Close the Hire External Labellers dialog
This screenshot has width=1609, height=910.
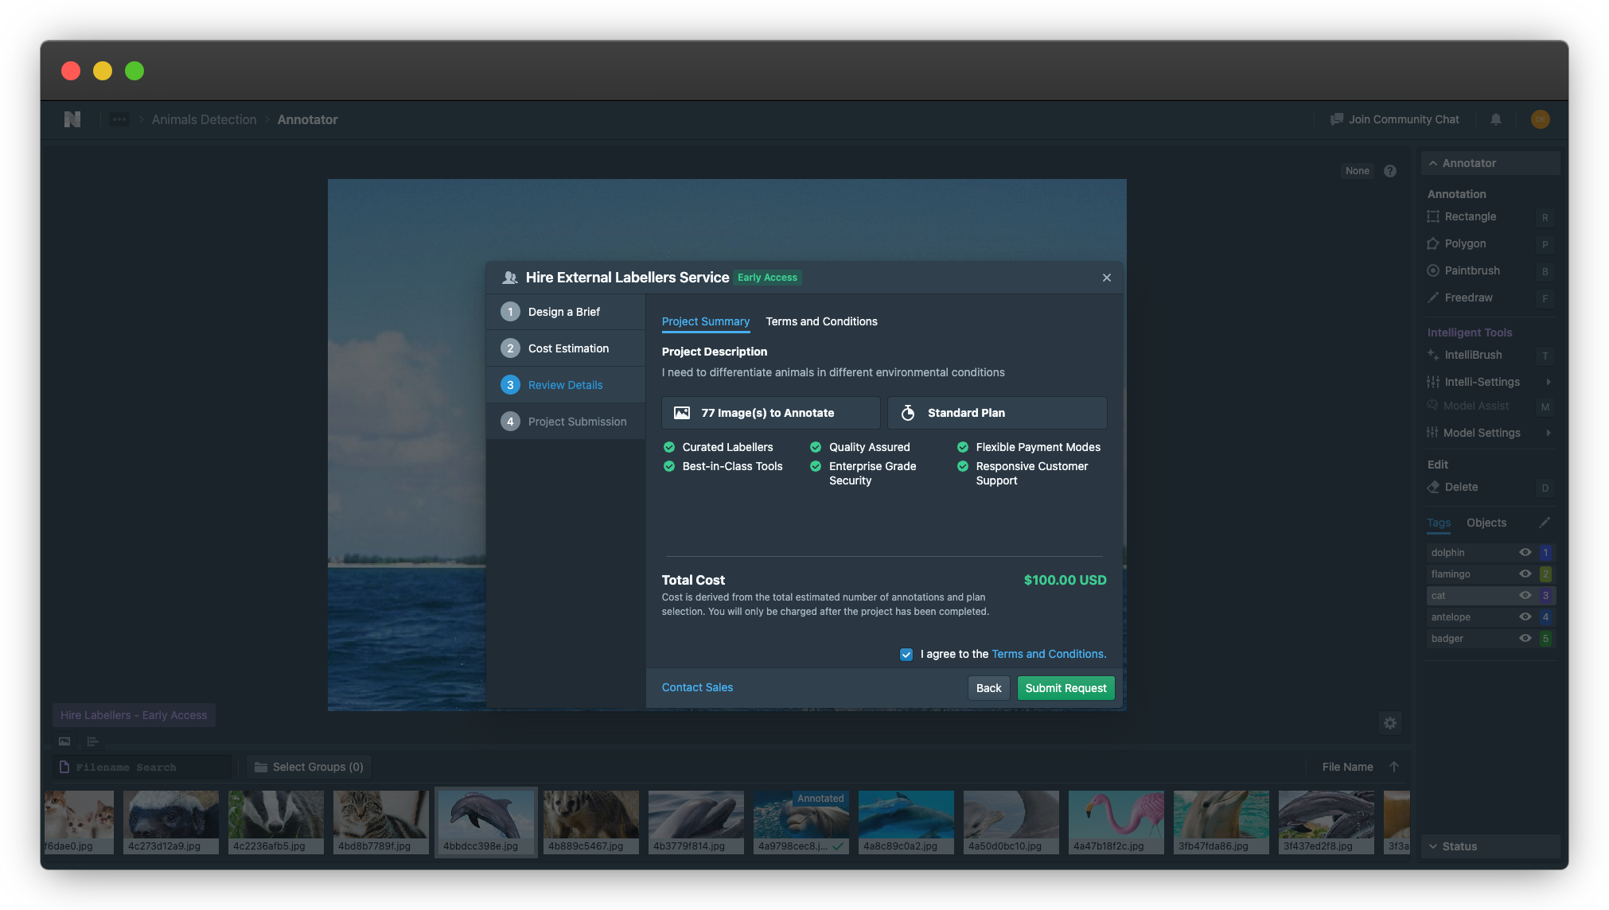tap(1107, 278)
